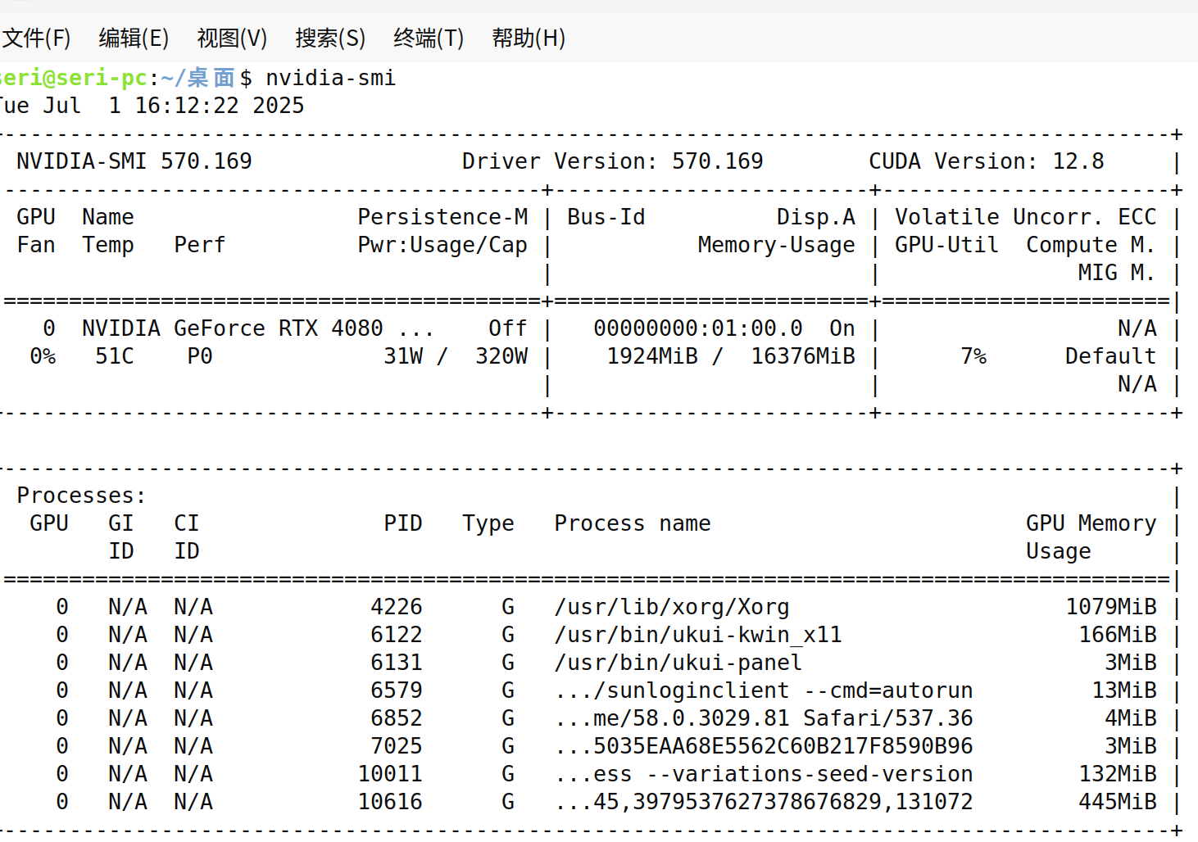Viewport: 1198px width, 842px height.
Task: Click the 13MiB memory usage value
Action: click(x=1124, y=690)
